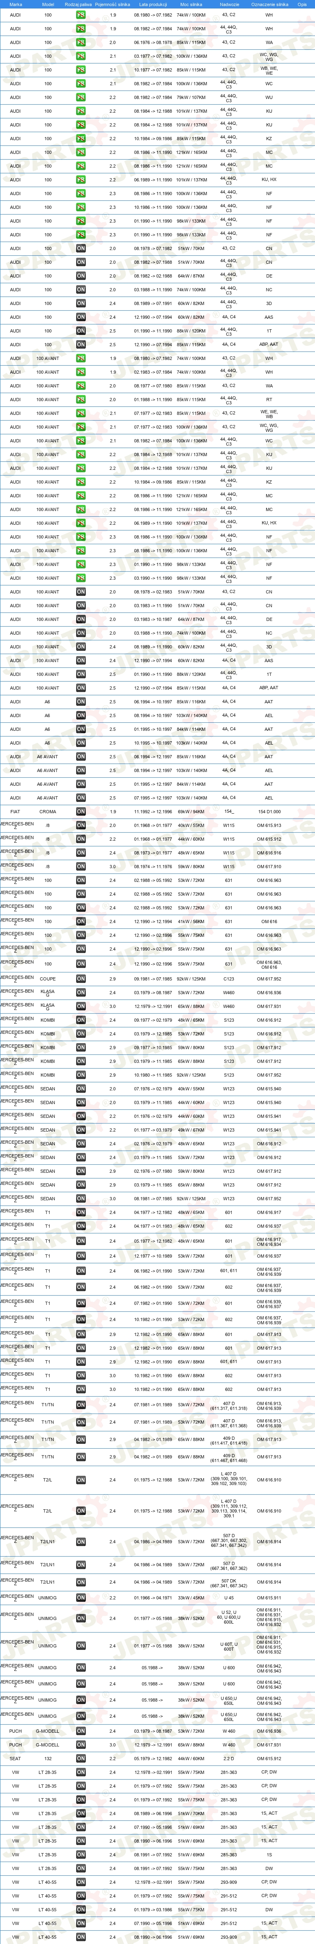
Task: Select the SEAT brand cell
Action: click(x=16, y=1758)
